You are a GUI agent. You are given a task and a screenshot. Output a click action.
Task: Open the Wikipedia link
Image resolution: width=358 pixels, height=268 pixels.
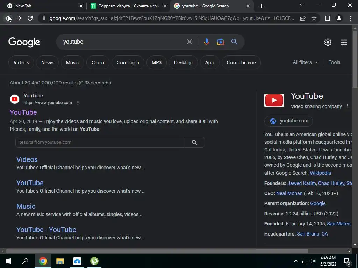tap(320, 173)
